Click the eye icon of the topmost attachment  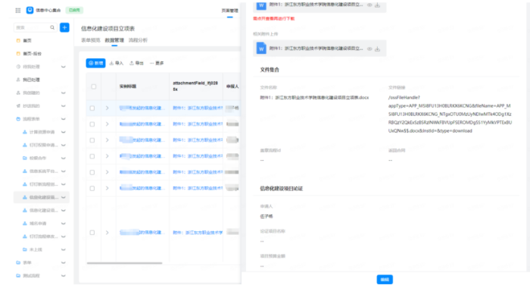(369, 5)
